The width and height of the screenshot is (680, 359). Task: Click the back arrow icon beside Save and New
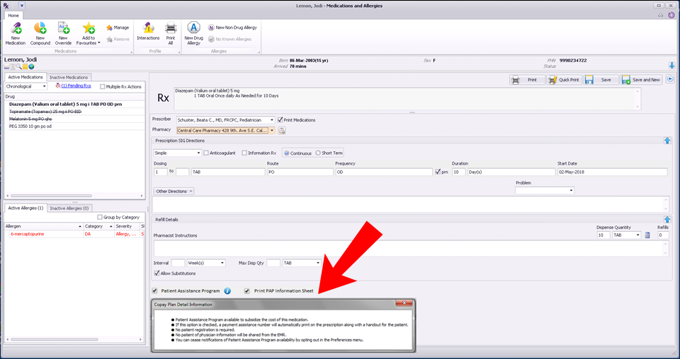coord(670,79)
